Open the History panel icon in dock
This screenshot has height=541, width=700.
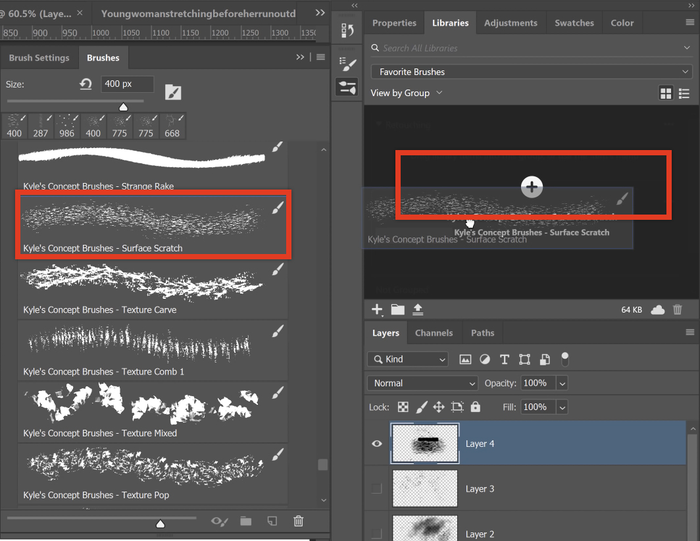[347, 30]
